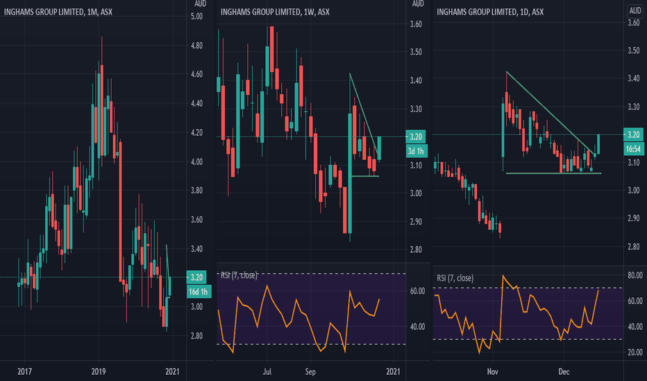This screenshot has height=381, width=647.
Task: Click the 20.00 RSI level on daily axis
Action: 635,352
